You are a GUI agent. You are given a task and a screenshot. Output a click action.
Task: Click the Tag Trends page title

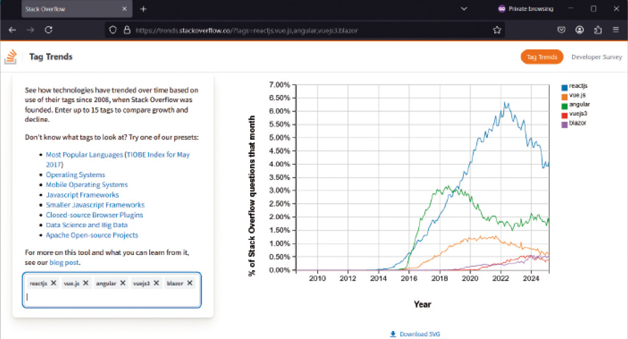[x=51, y=57]
